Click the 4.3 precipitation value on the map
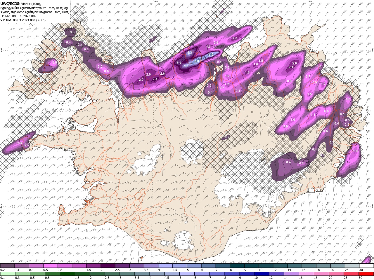374x280 pixels. point(190,53)
